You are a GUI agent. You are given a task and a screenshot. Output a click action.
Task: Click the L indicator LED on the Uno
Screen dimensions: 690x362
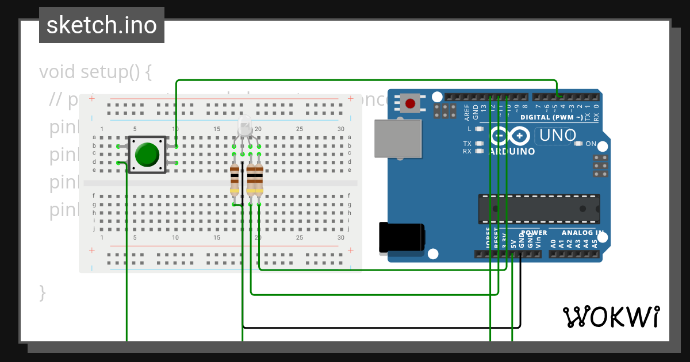point(478,129)
